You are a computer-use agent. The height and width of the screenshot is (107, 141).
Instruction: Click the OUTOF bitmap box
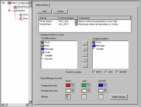click(101, 97)
